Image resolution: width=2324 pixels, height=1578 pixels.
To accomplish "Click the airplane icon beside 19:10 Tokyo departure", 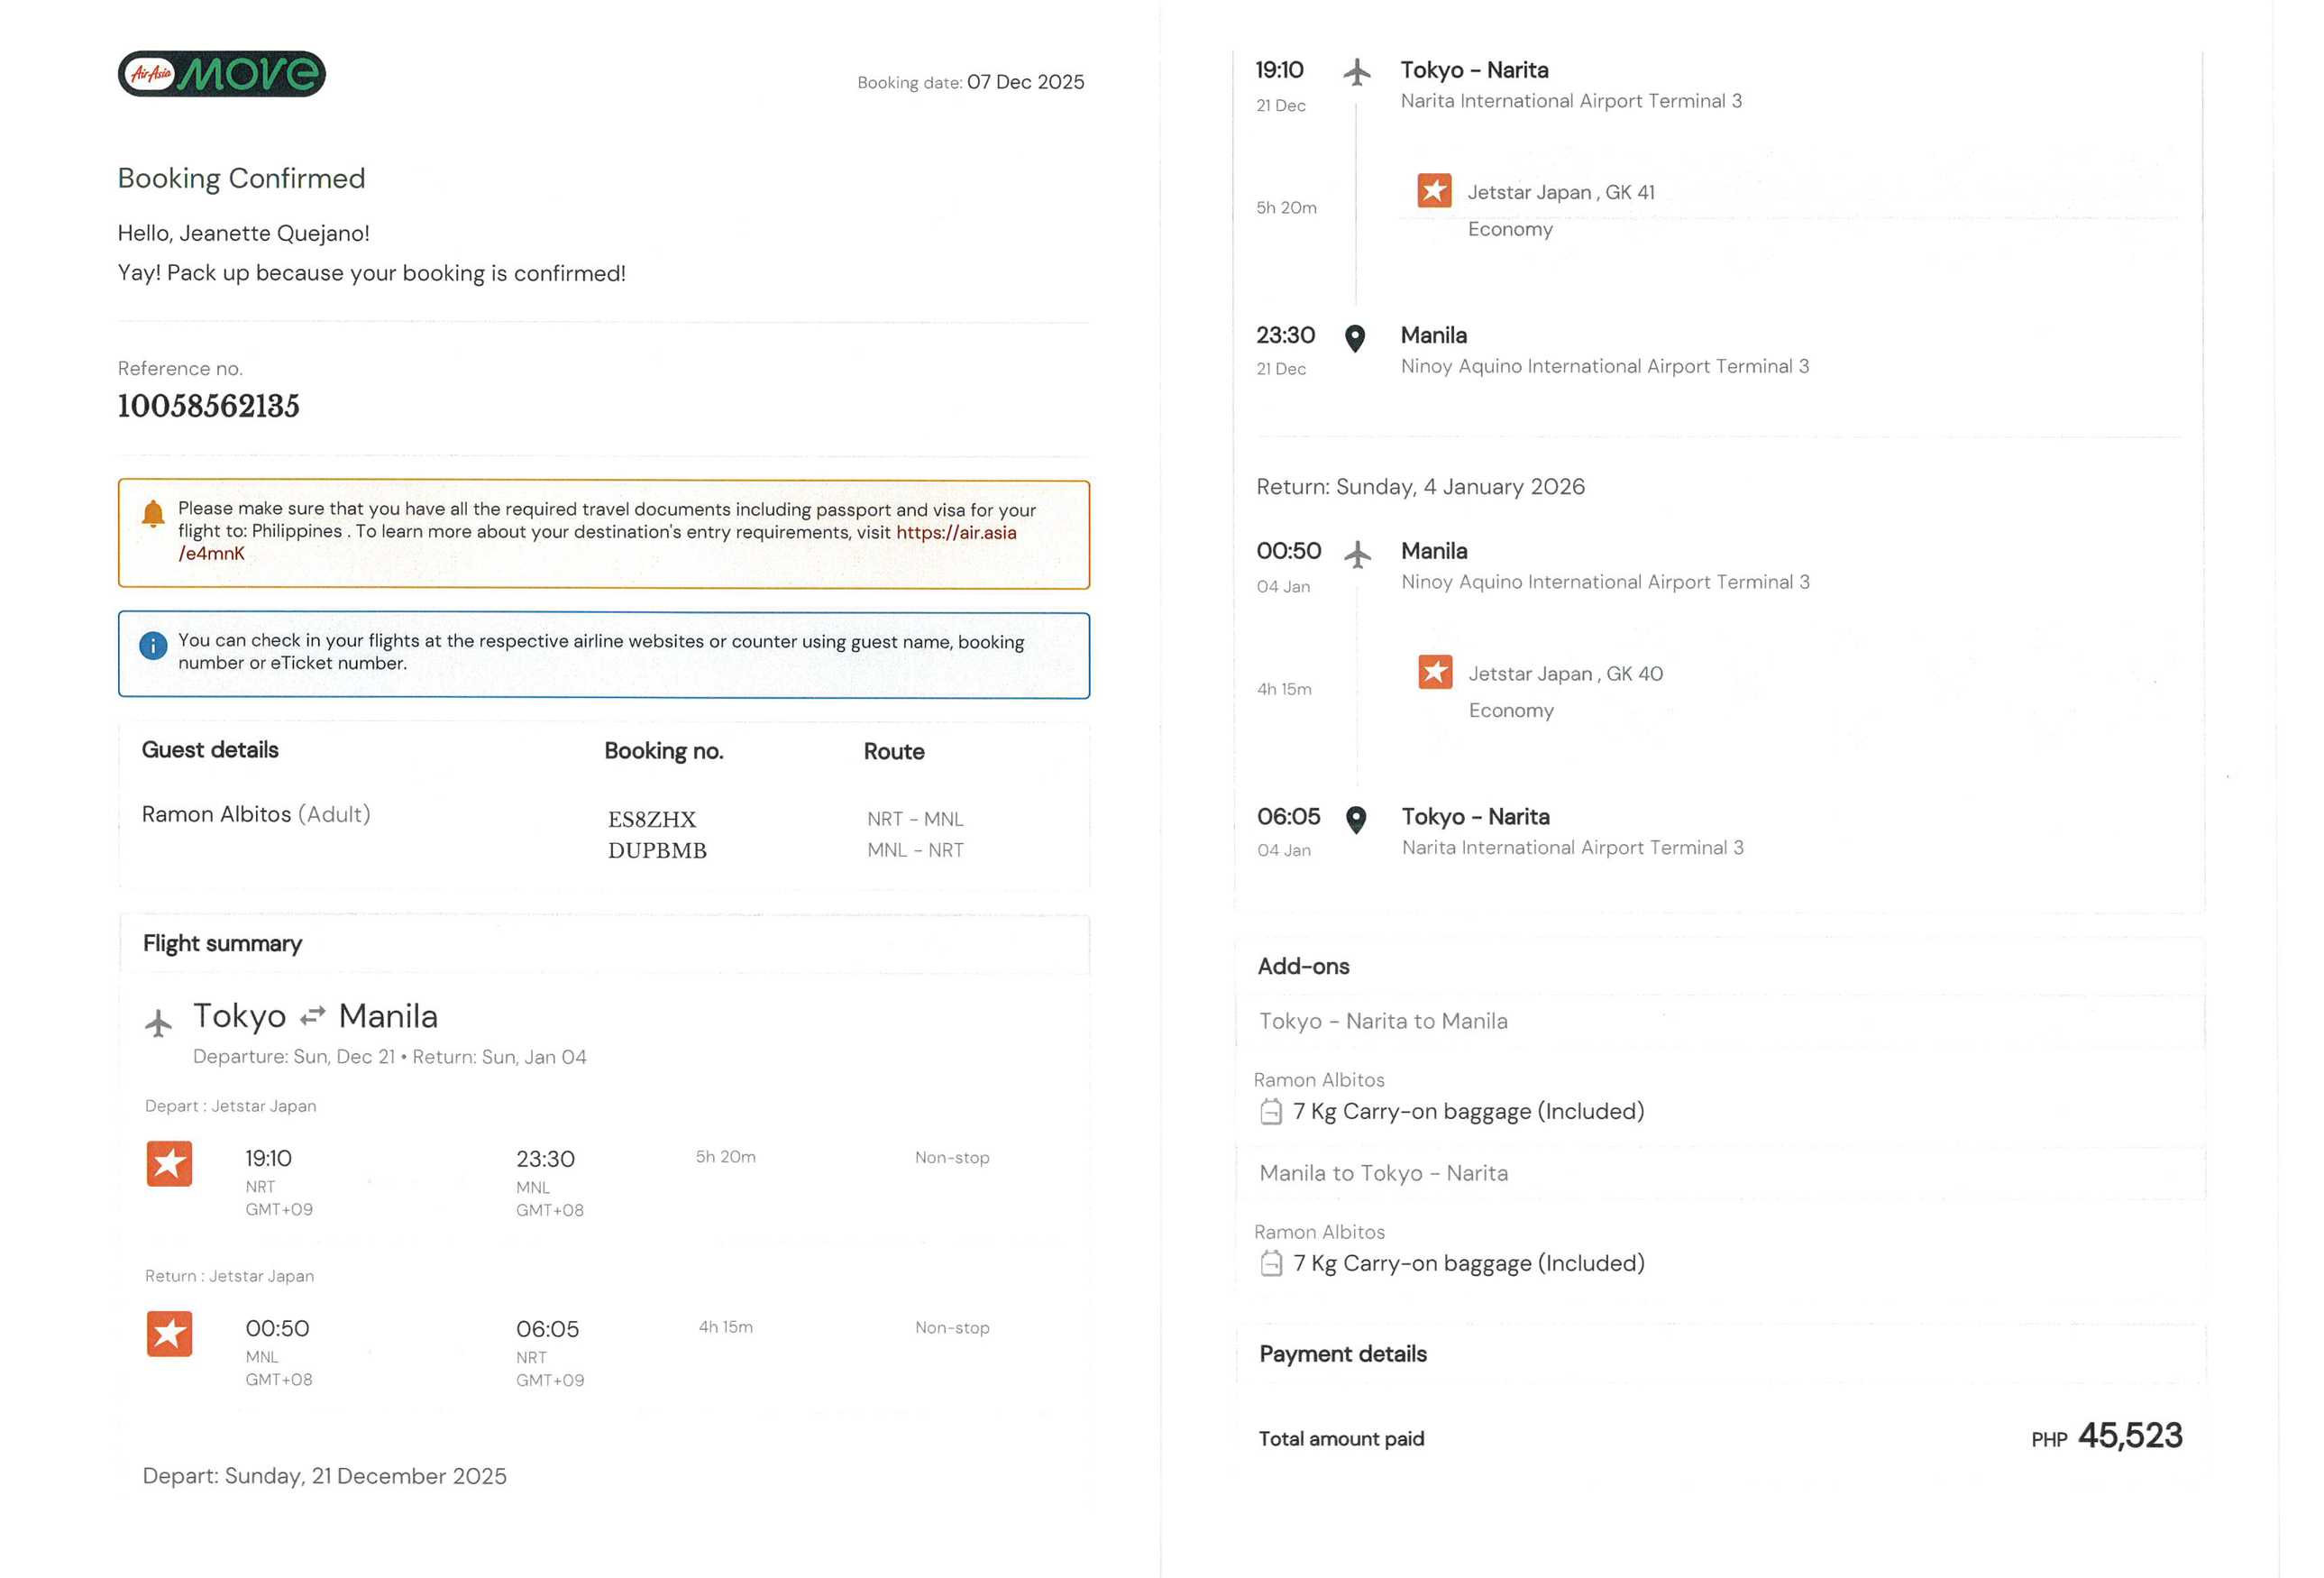I will 1357,72.
